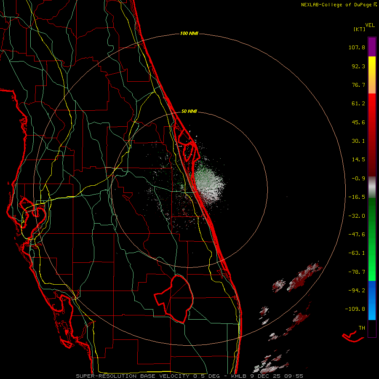Image resolution: width=379 pixels, height=379 pixels.
Task: Click the 61.2 velocity scale value
Action: [358, 104]
